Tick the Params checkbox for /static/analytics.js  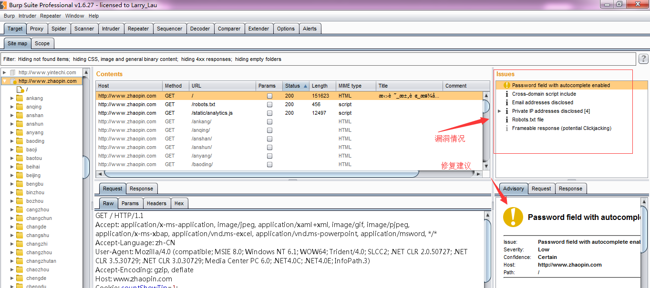tap(270, 113)
